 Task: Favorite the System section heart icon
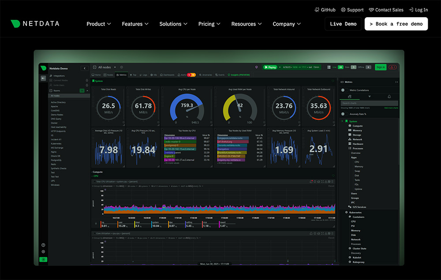pyautogui.click(x=333, y=81)
